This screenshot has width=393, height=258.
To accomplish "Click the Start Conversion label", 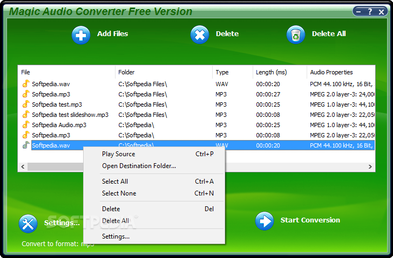I will [x=310, y=220].
